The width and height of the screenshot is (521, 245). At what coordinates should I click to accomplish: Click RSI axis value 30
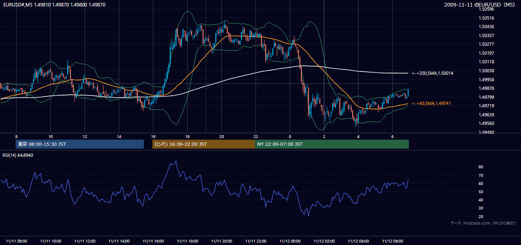(x=481, y=208)
